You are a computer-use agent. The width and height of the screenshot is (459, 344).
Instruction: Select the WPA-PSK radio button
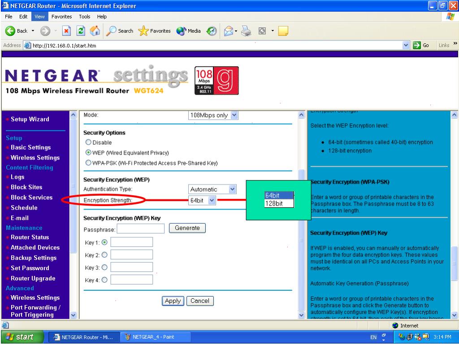tap(88, 163)
